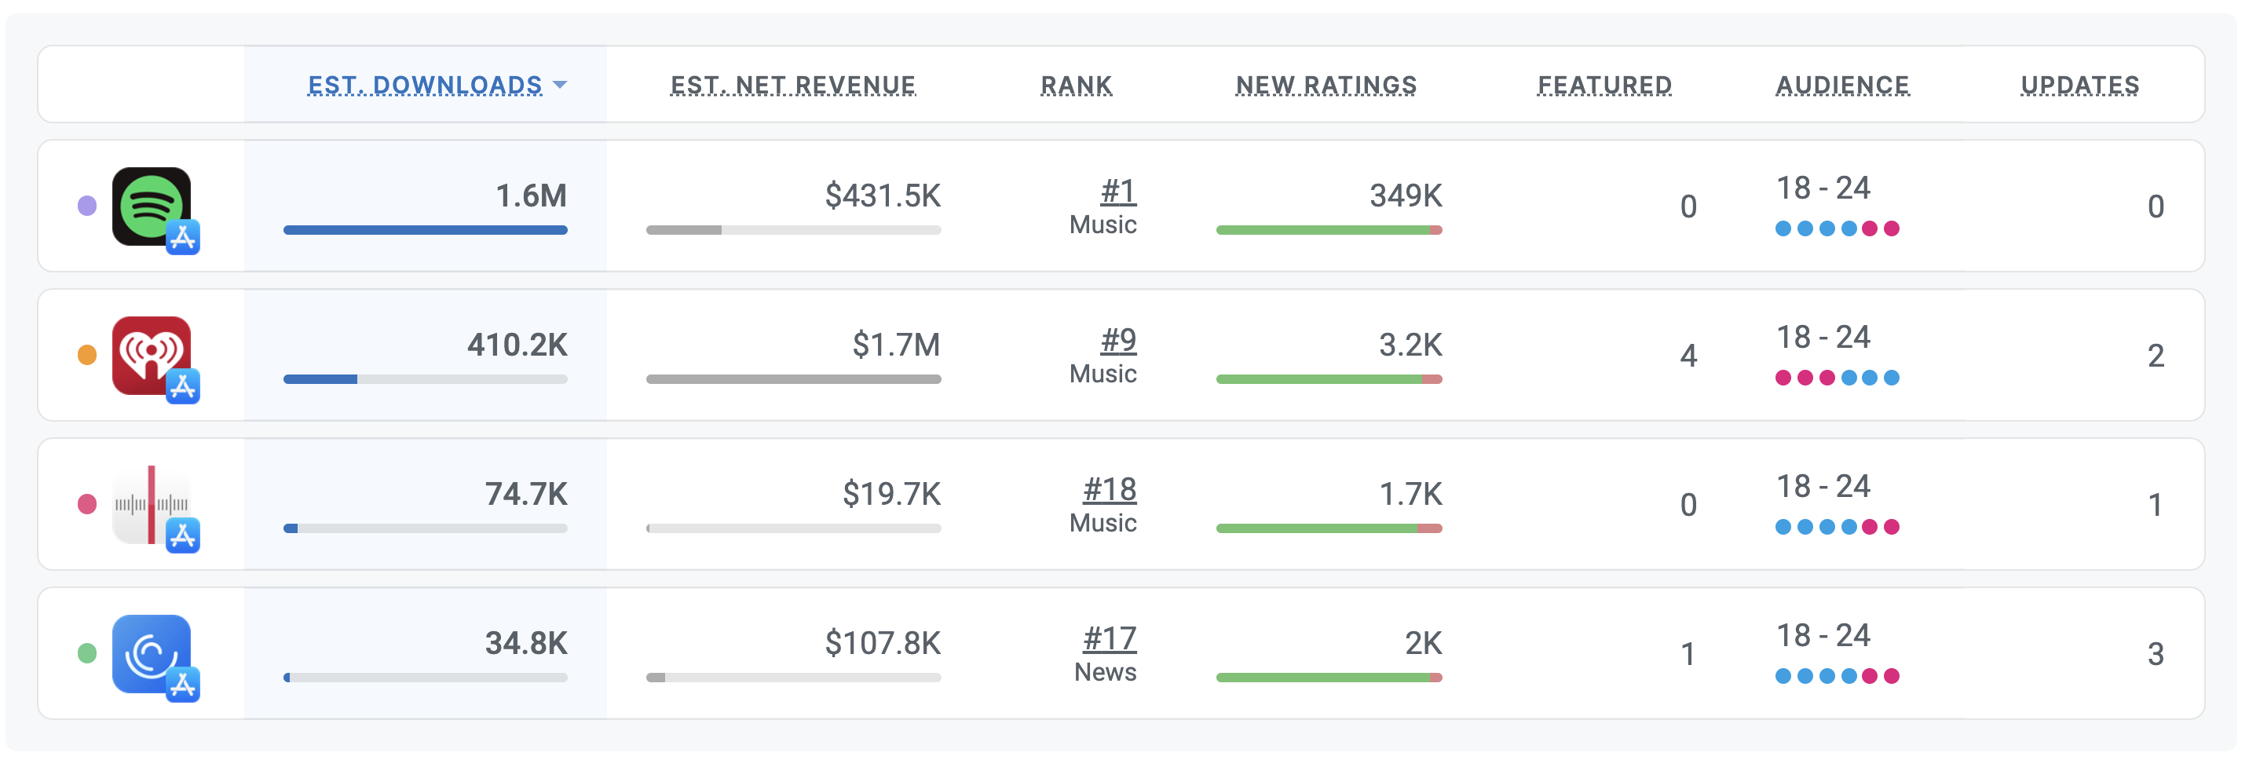Click featured count 4 in iHeartRadio row
Viewport: 2249px width, 760px height.
[x=1688, y=355]
